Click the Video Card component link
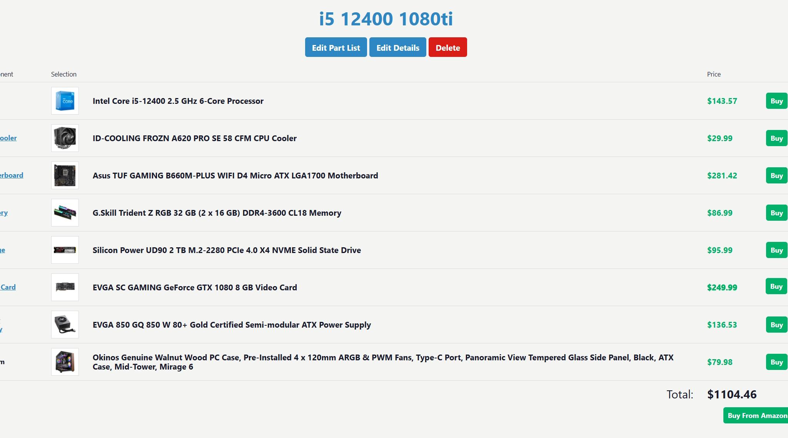Image resolution: width=788 pixels, height=438 pixels. [8, 287]
